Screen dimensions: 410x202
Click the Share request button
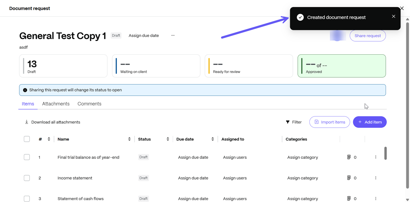tap(368, 36)
